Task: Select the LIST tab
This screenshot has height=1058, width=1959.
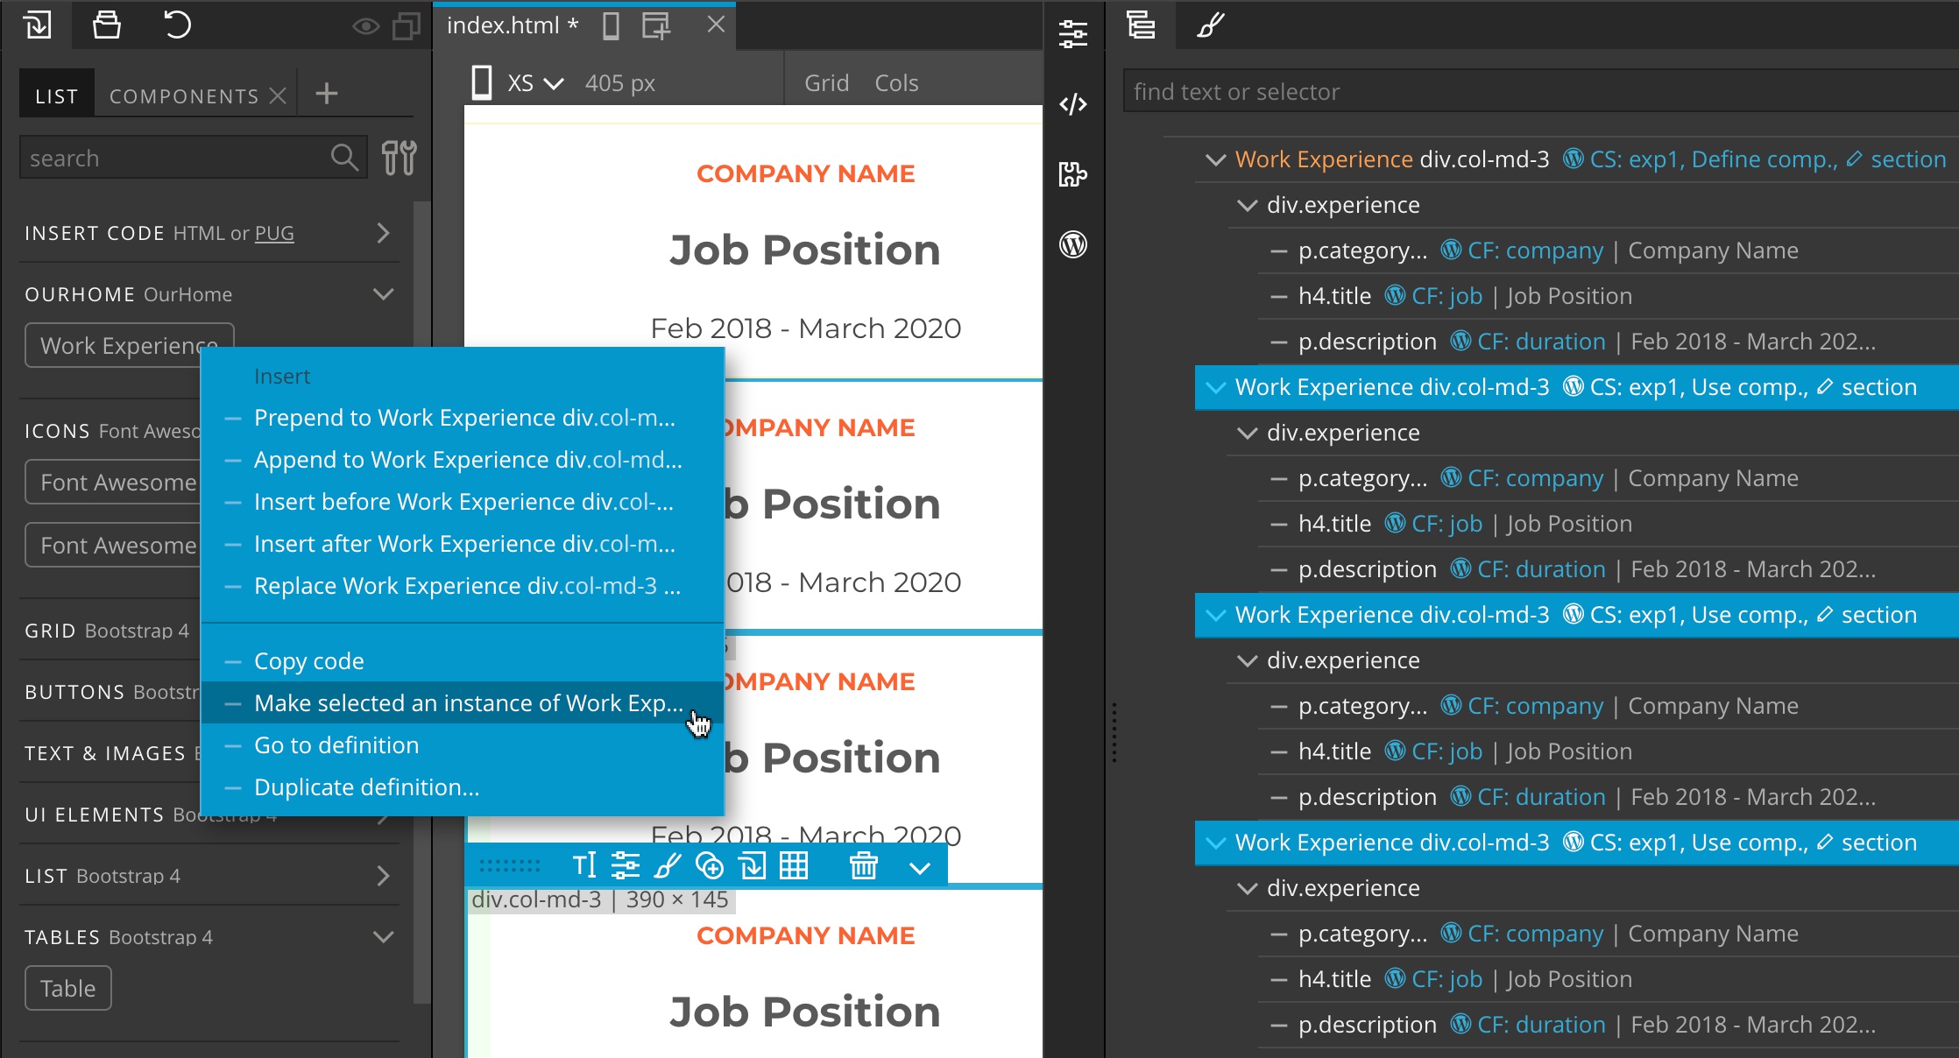Action: (x=57, y=95)
